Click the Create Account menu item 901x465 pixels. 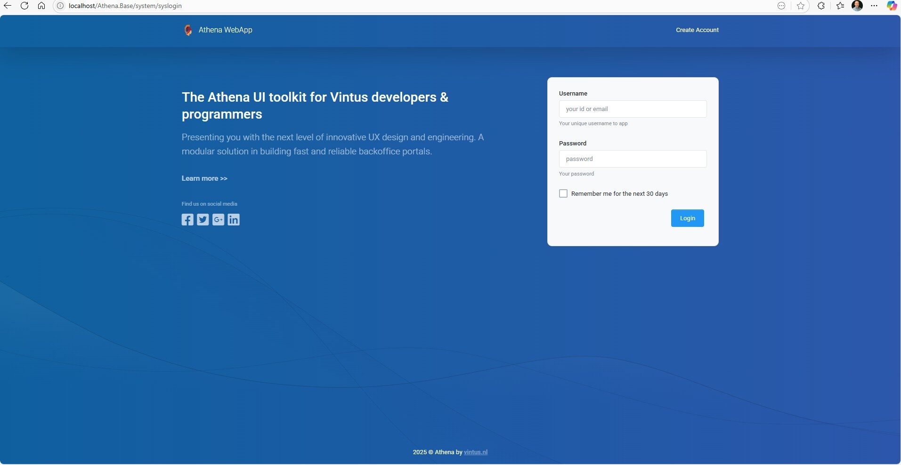(697, 30)
